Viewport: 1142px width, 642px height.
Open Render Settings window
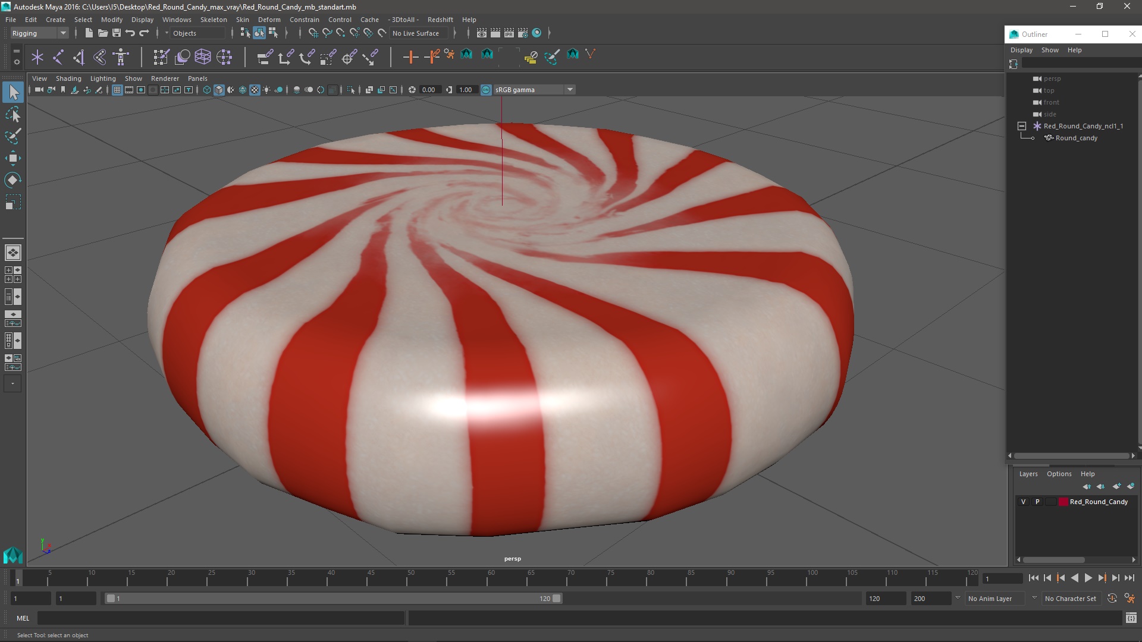523,33
